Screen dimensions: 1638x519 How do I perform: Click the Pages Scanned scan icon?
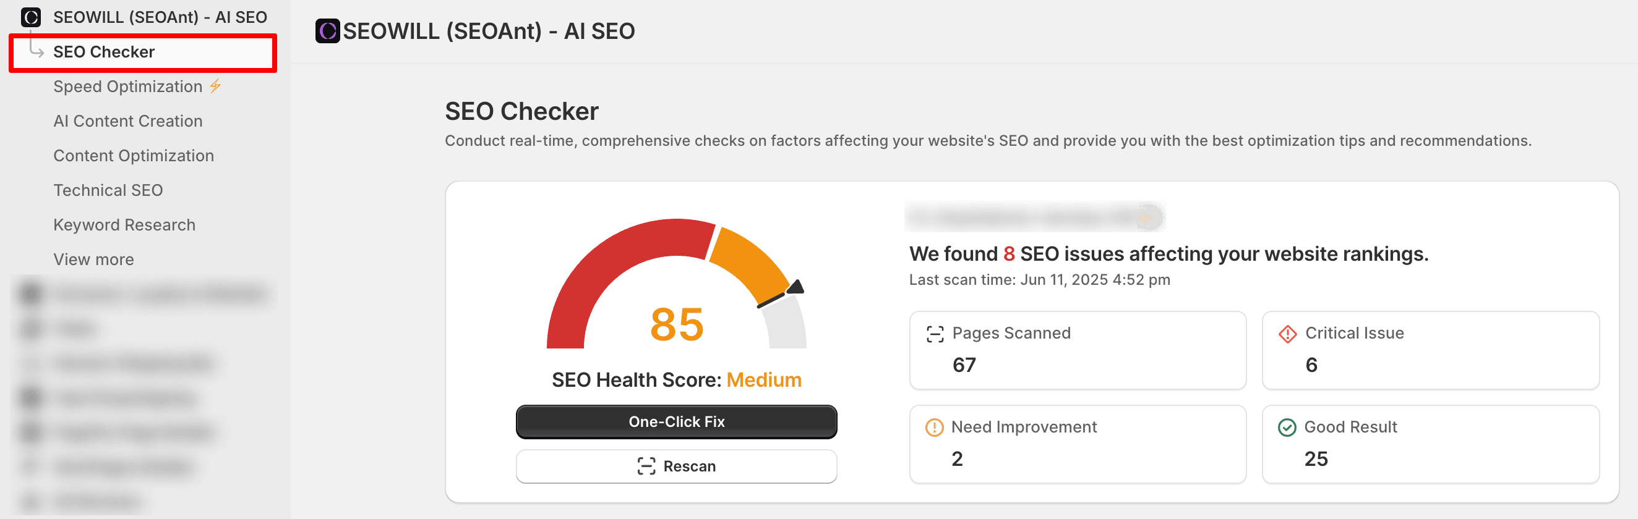[x=935, y=334]
